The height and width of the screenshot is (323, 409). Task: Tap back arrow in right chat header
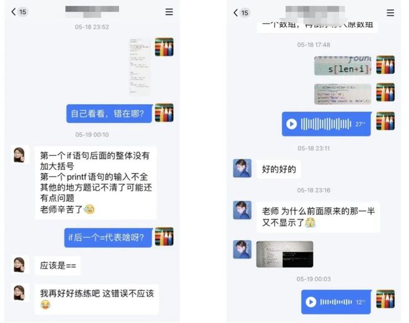pyautogui.click(x=236, y=13)
